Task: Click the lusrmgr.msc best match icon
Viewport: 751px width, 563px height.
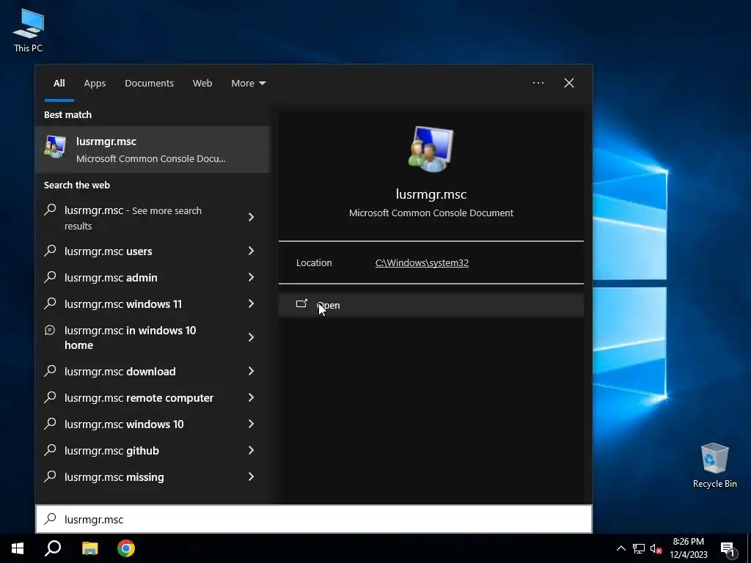Action: [x=55, y=147]
